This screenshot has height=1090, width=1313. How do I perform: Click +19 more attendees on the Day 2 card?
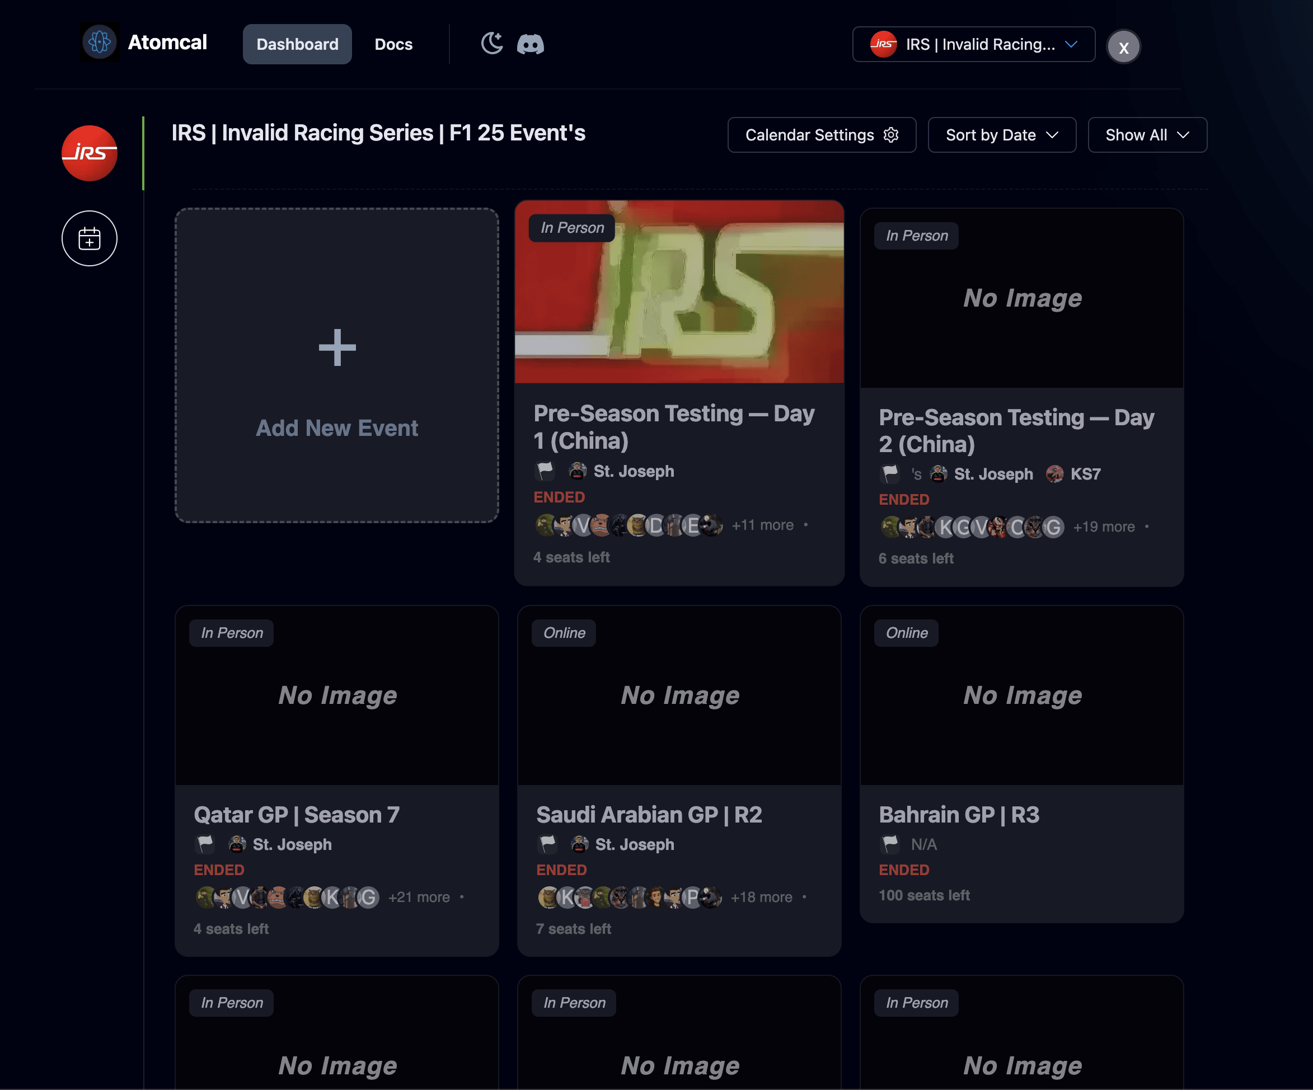[1104, 527]
